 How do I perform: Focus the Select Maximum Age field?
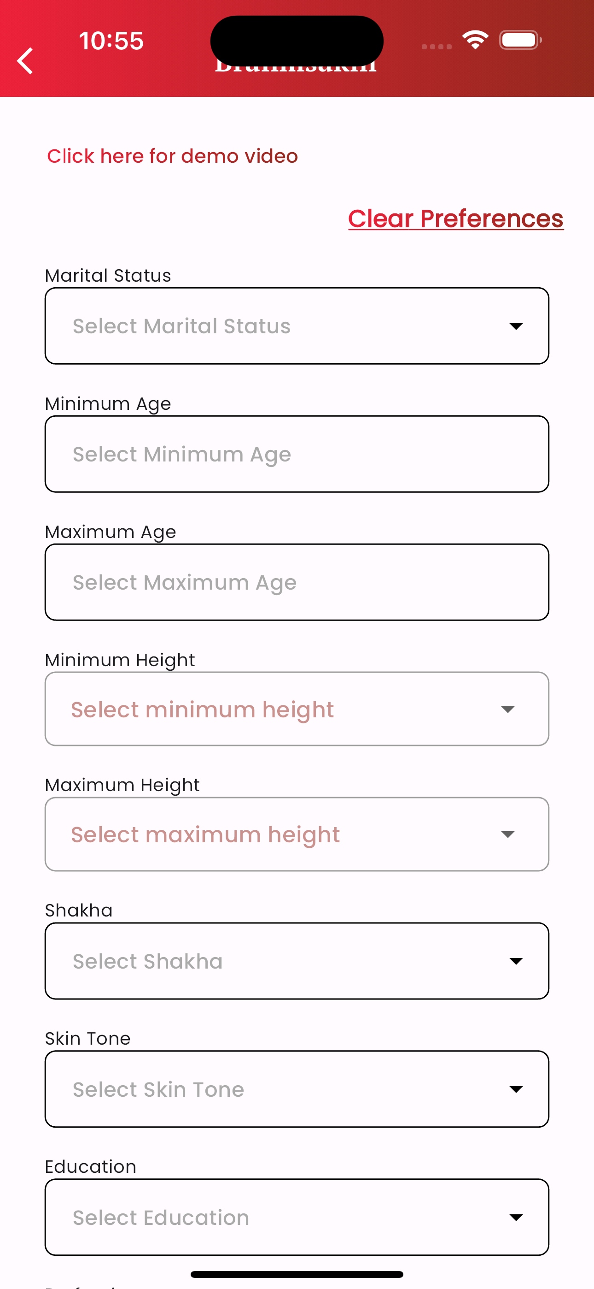coord(297,582)
